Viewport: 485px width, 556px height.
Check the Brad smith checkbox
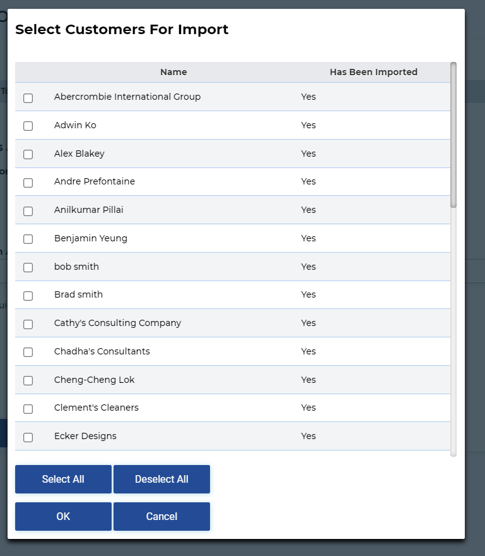28,296
